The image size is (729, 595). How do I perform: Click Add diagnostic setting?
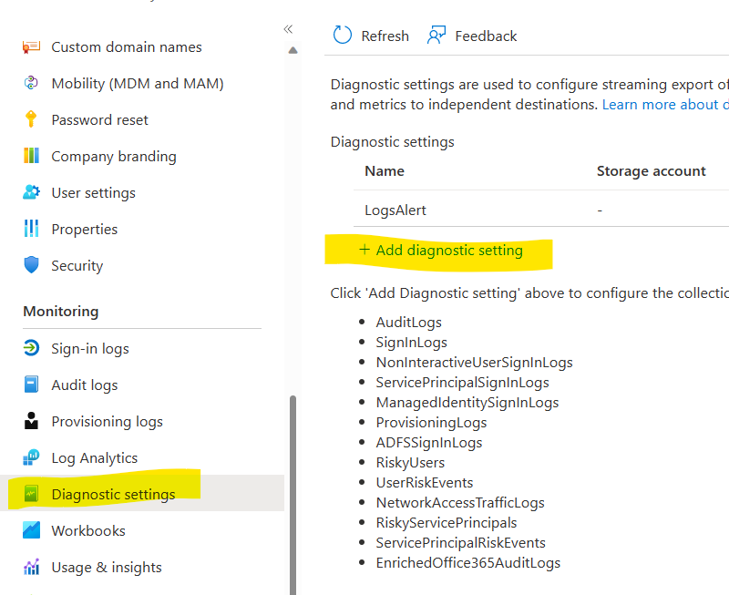(x=441, y=250)
